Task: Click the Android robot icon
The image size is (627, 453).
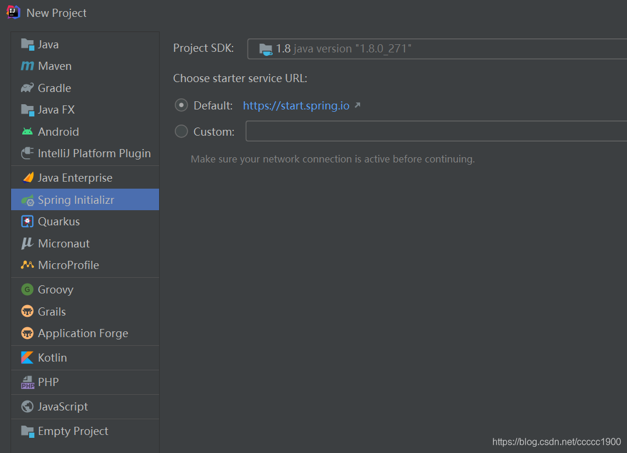Action: pyautogui.click(x=27, y=132)
